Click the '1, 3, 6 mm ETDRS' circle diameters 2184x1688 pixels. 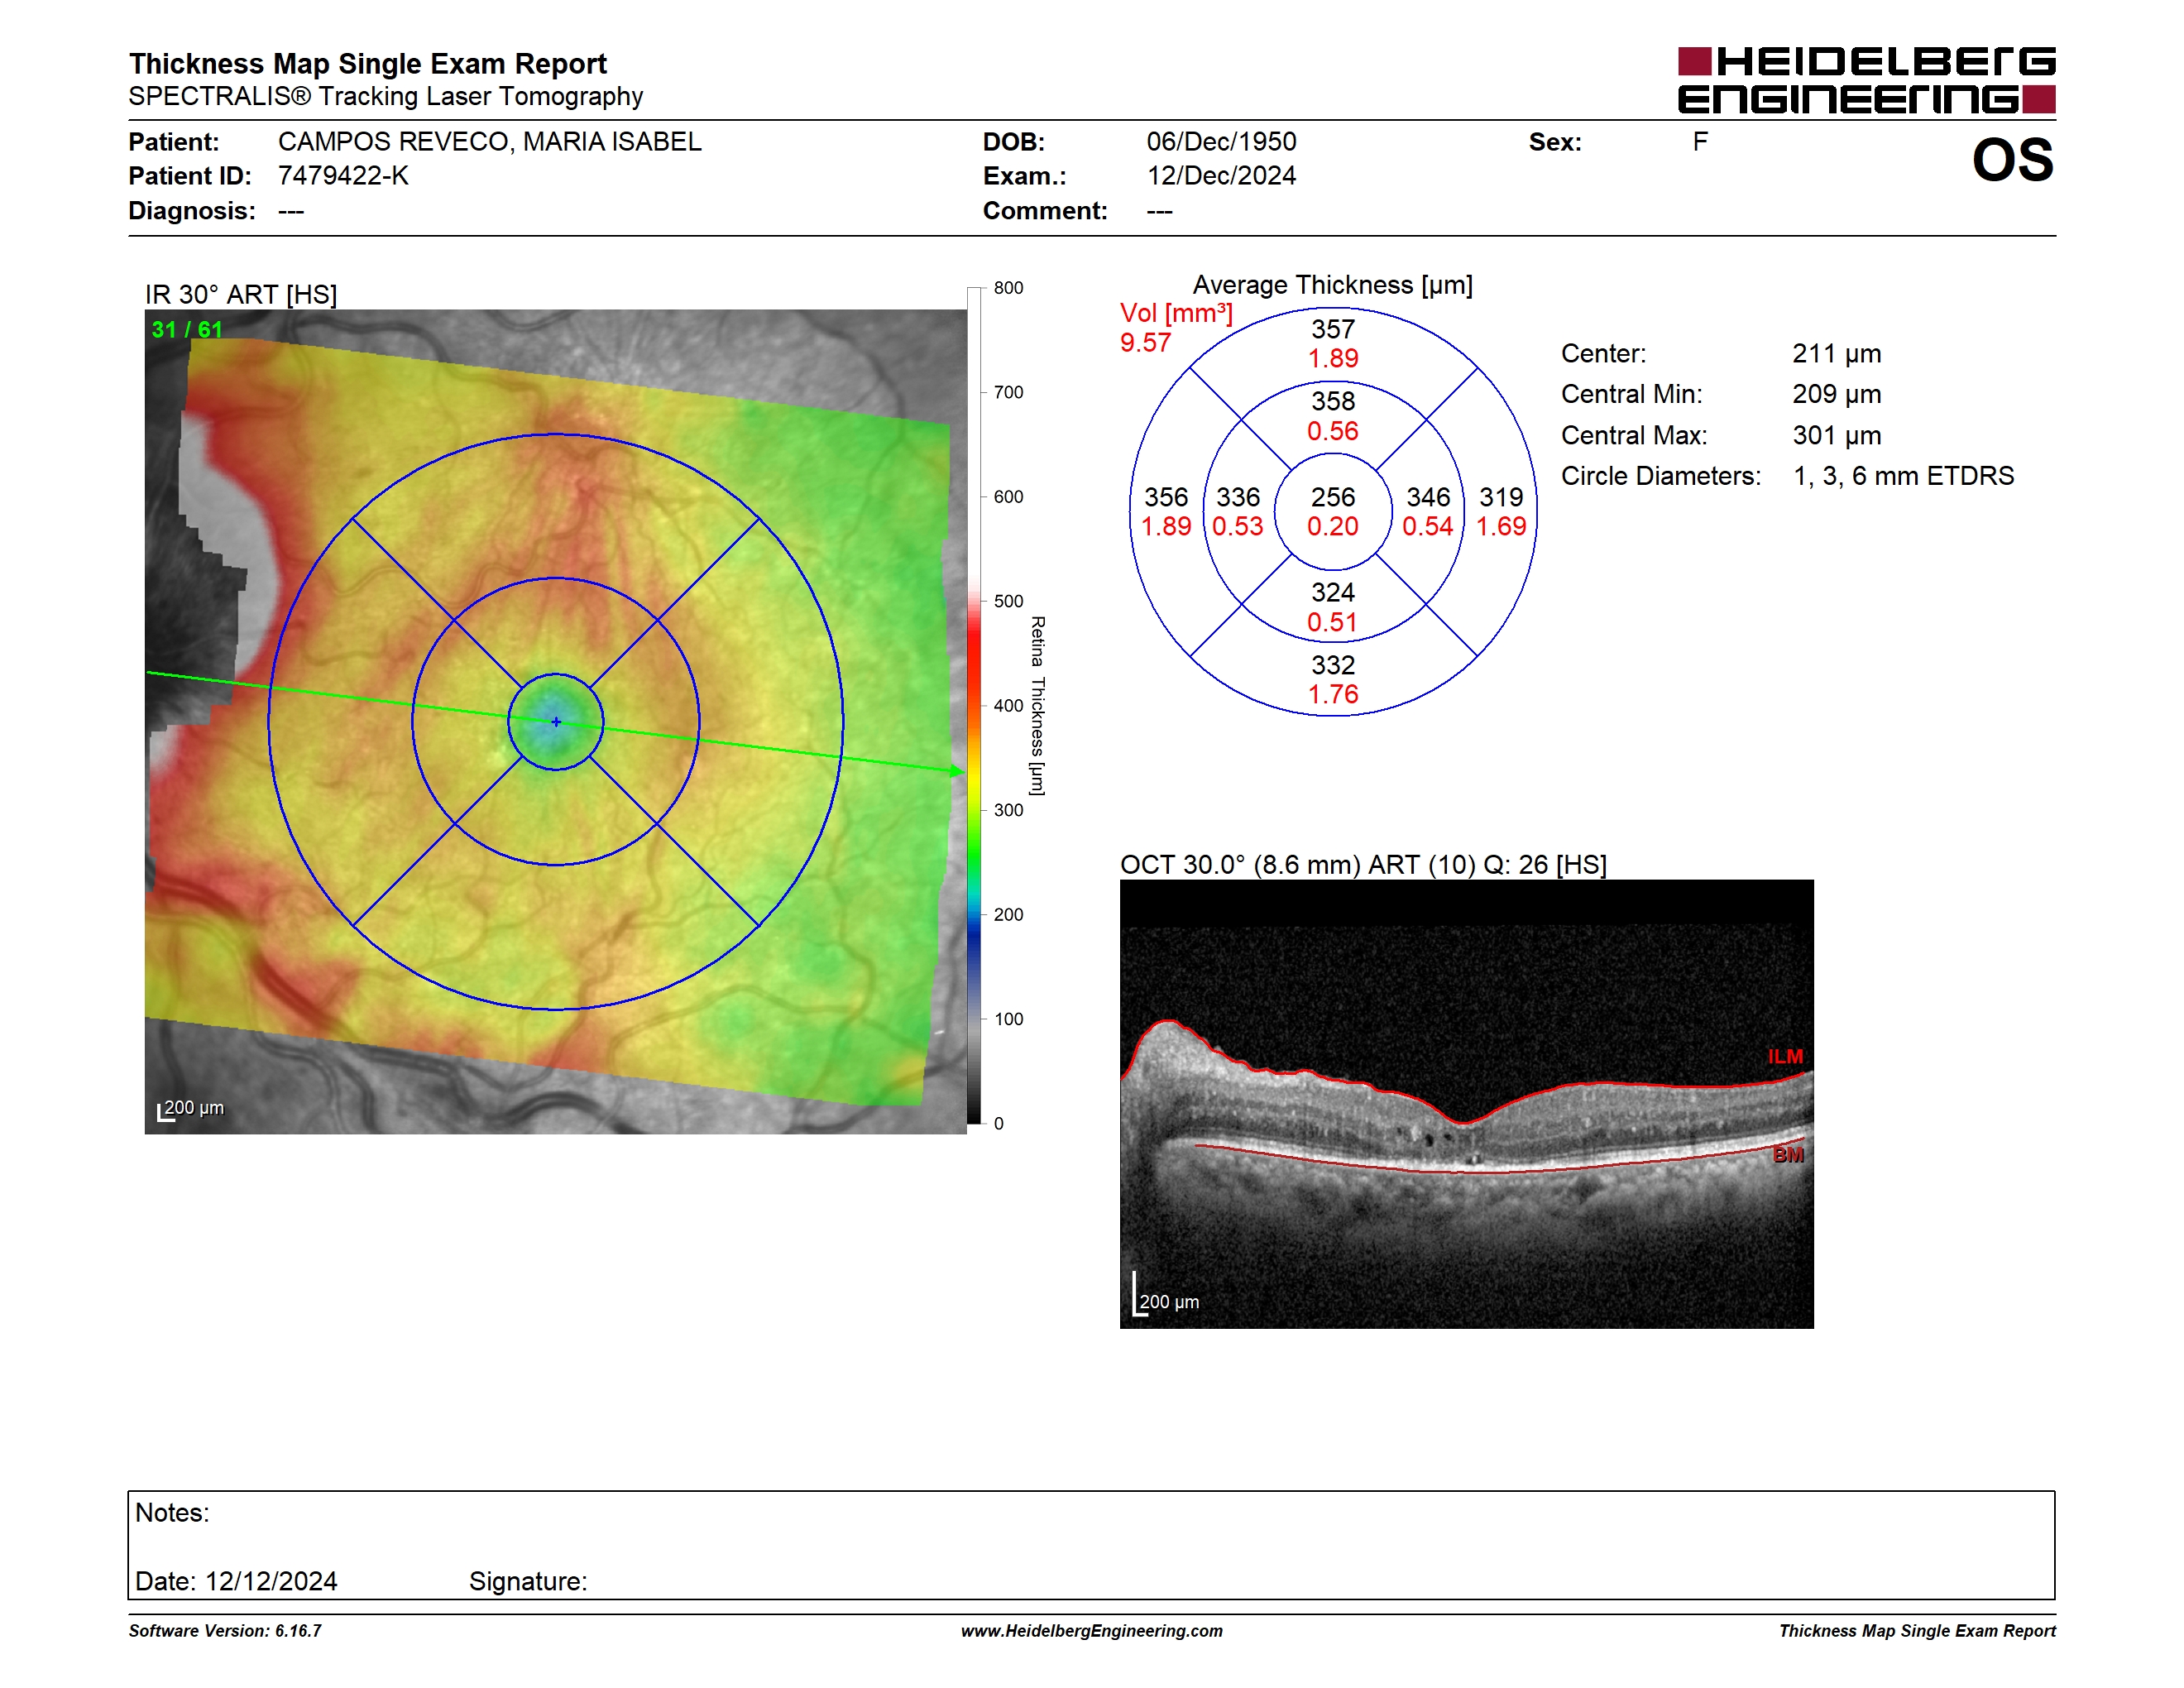click(x=1903, y=476)
